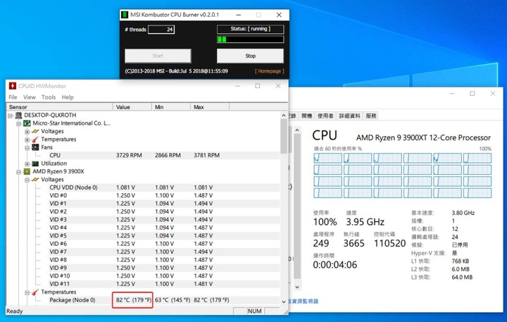Collapse the Fans node
The width and height of the screenshot is (507, 322).
tap(27, 148)
